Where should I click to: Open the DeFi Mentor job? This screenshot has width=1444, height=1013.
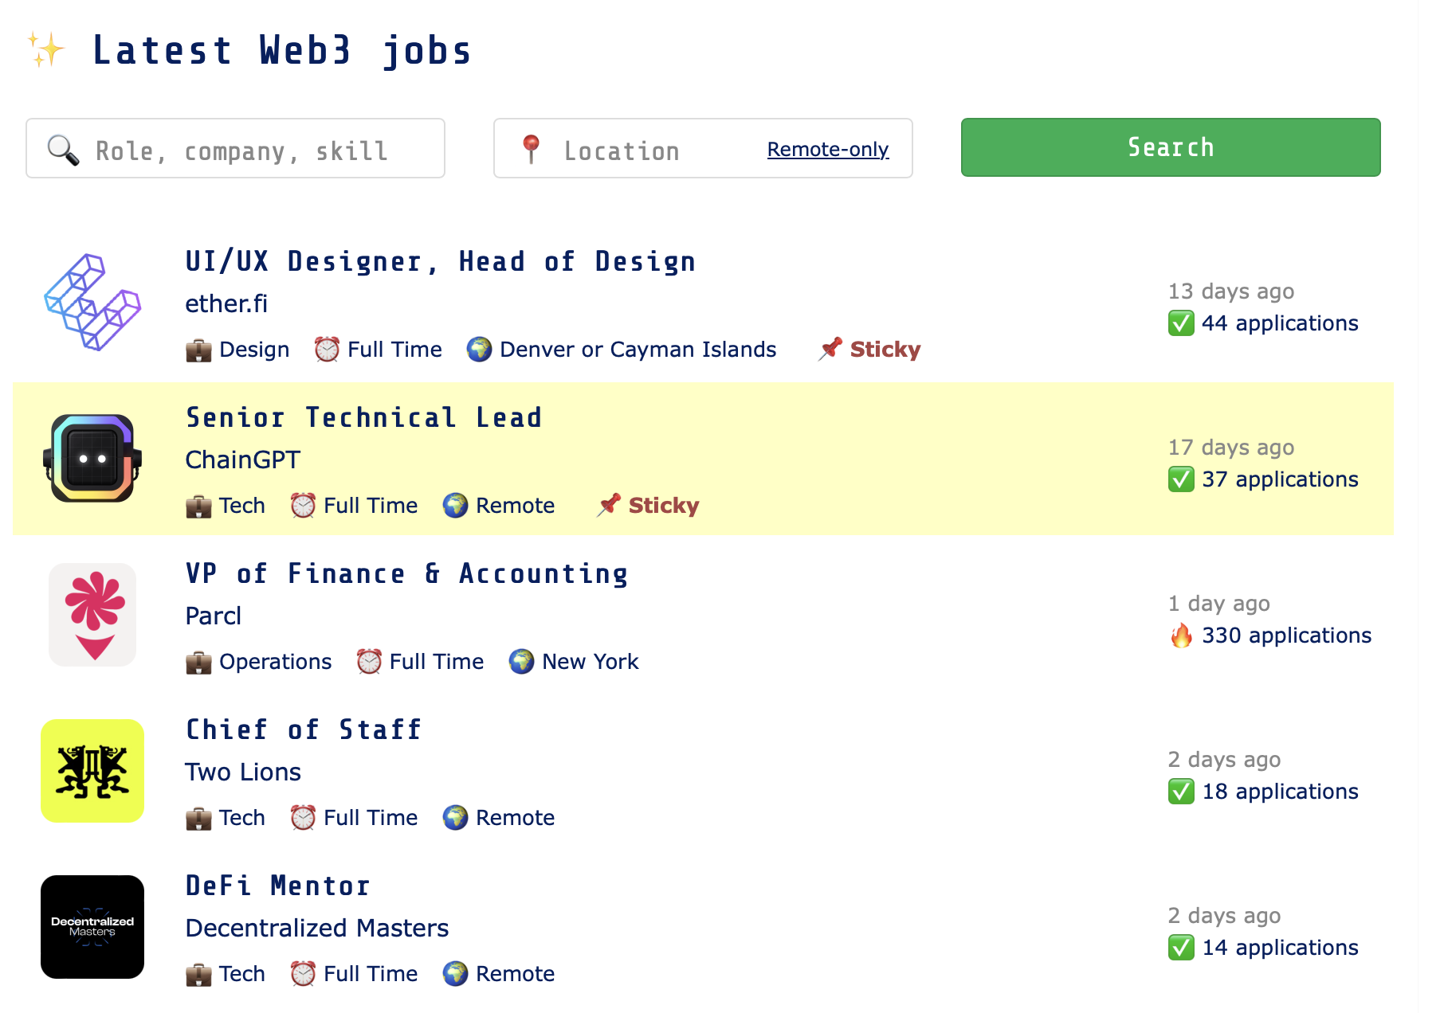(278, 886)
